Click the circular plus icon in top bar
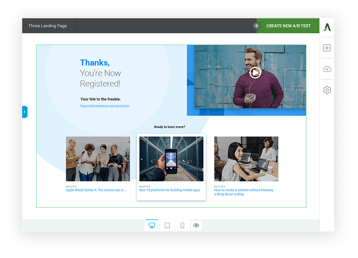The height and width of the screenshot is (258, 358). point(257,26)
